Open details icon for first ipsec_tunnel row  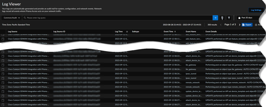click(3, 74)
